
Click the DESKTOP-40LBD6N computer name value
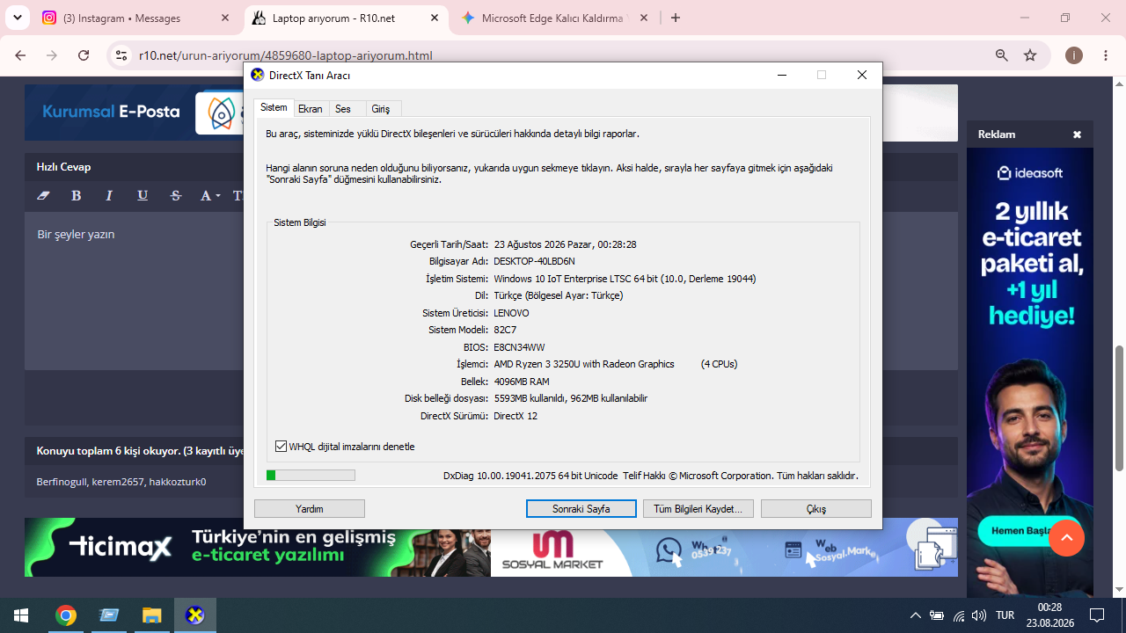[x=534, y=261]
